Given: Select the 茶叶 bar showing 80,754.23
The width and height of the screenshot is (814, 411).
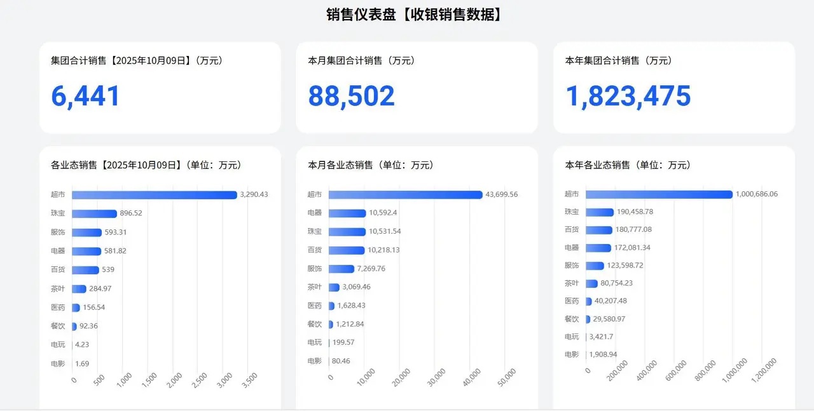Looking at the screenshot, I should 591,283.
